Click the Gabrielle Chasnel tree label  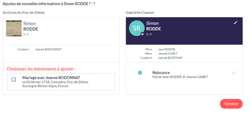(x=140, y=13)
